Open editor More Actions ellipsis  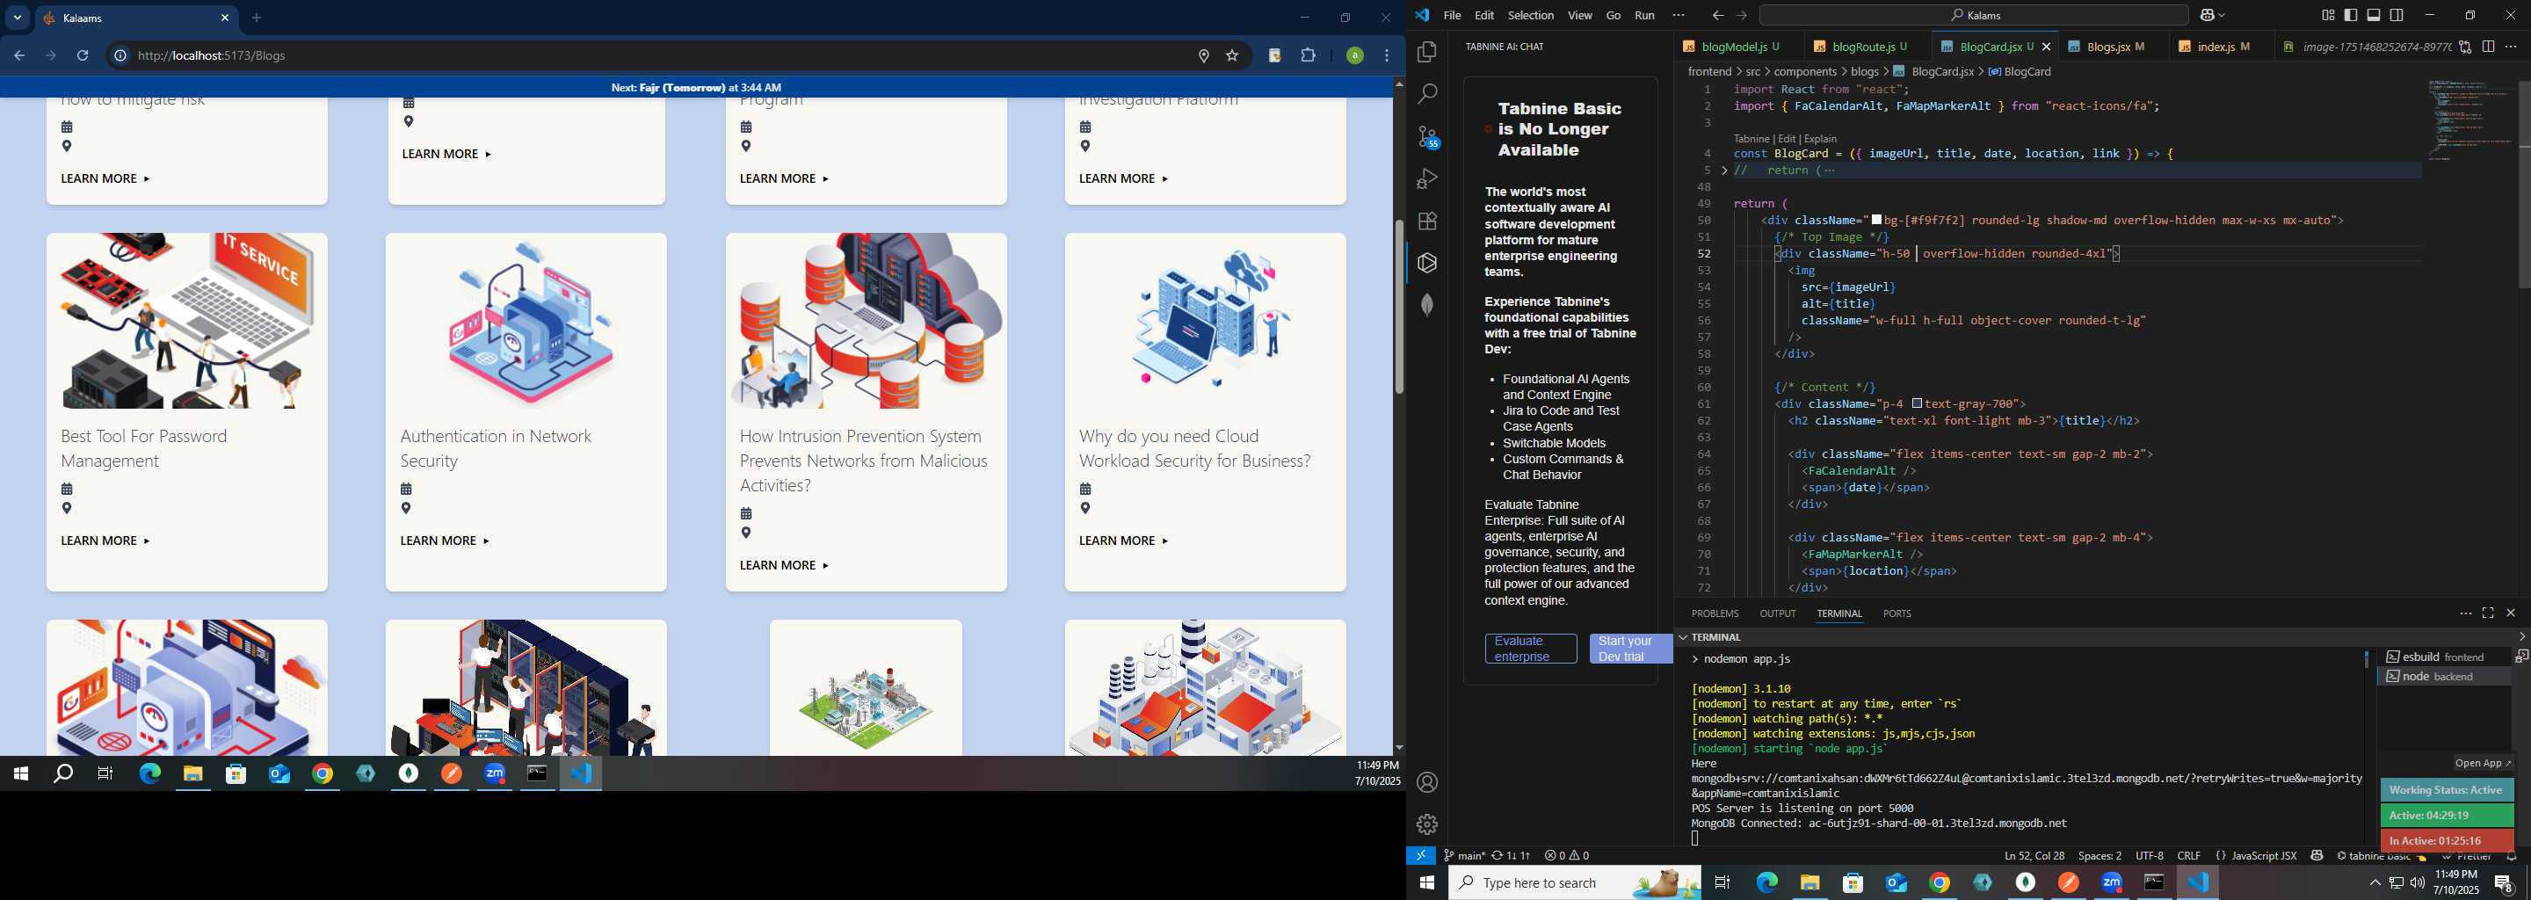[x=2511, y=47]
